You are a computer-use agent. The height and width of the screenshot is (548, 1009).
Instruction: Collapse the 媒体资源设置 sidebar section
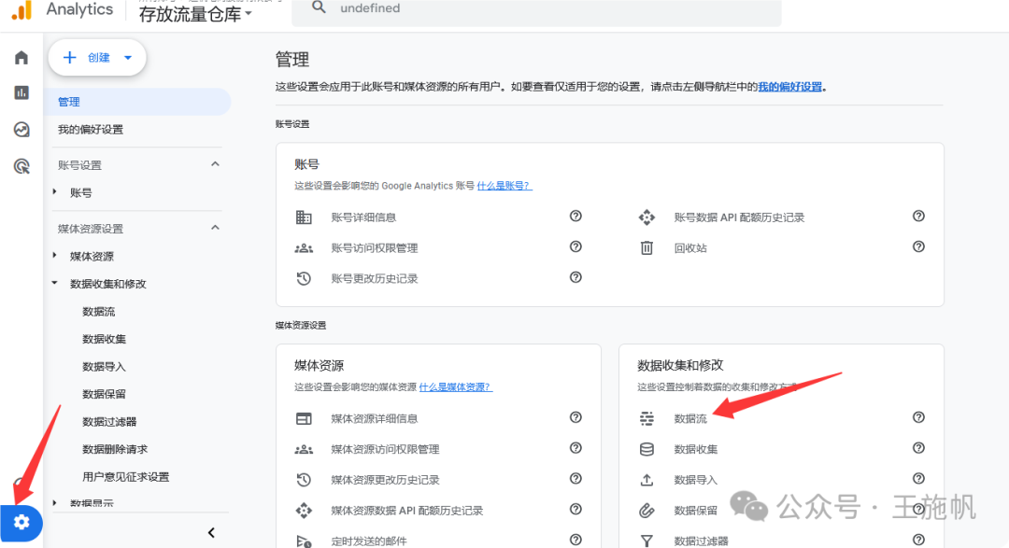coord(215,228)
